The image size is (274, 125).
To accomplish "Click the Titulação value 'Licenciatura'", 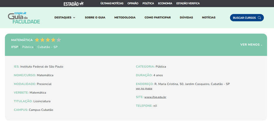I will [x=42, y=101].
